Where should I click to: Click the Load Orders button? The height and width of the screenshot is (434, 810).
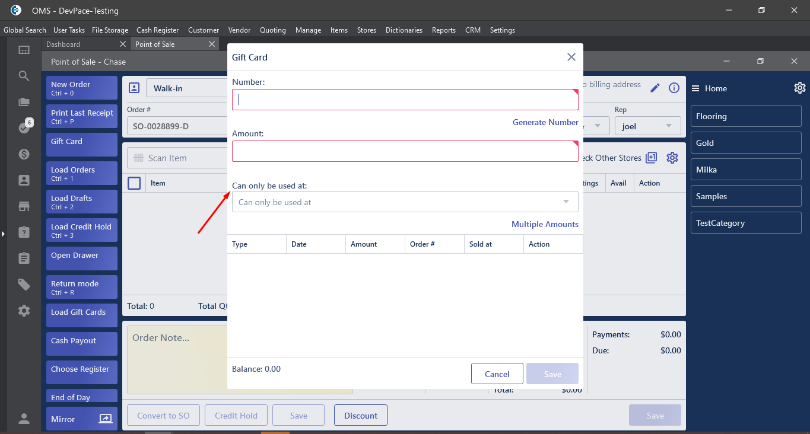[x=82, y=173]
